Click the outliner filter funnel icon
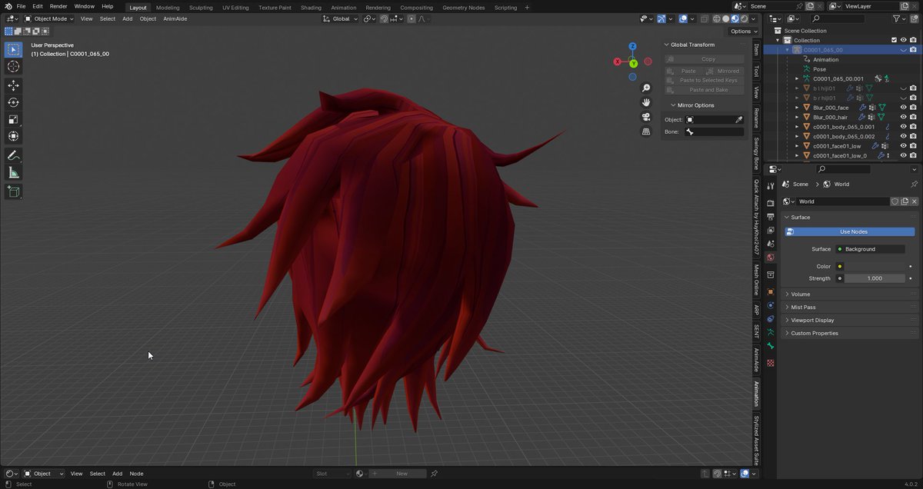The width and height of the screenshot is (923, 489). coord(898,18)
